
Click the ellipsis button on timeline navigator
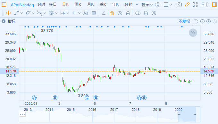pos(22,114)
